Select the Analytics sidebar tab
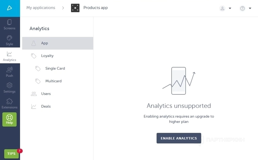This screenshot has height=160, width=258. tap(10, 56)
